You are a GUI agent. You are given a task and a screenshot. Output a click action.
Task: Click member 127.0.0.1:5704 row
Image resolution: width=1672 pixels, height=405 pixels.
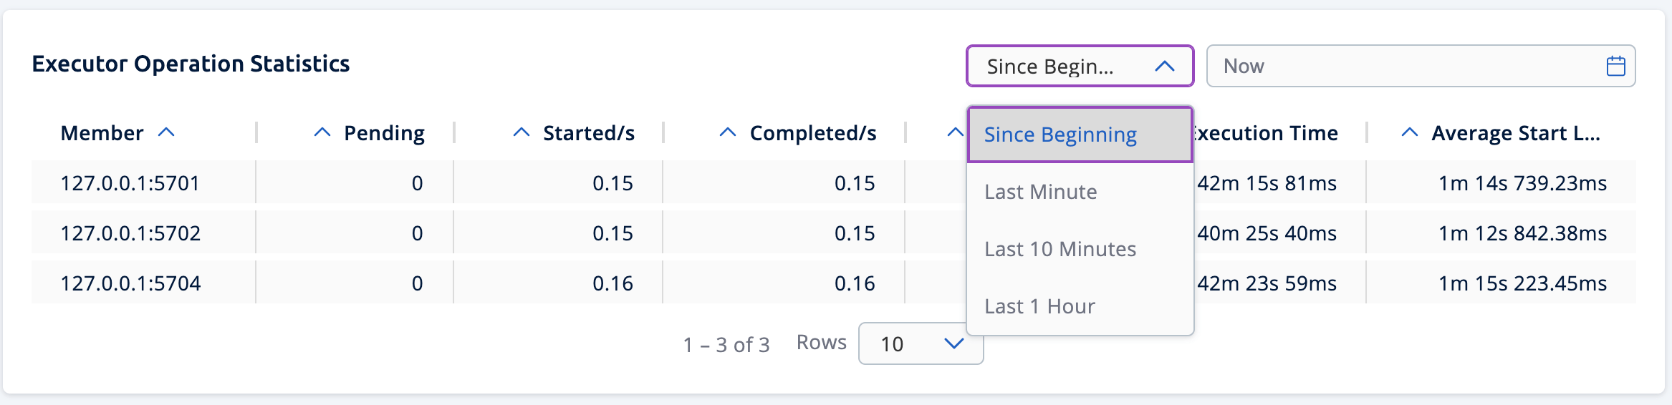130,283
